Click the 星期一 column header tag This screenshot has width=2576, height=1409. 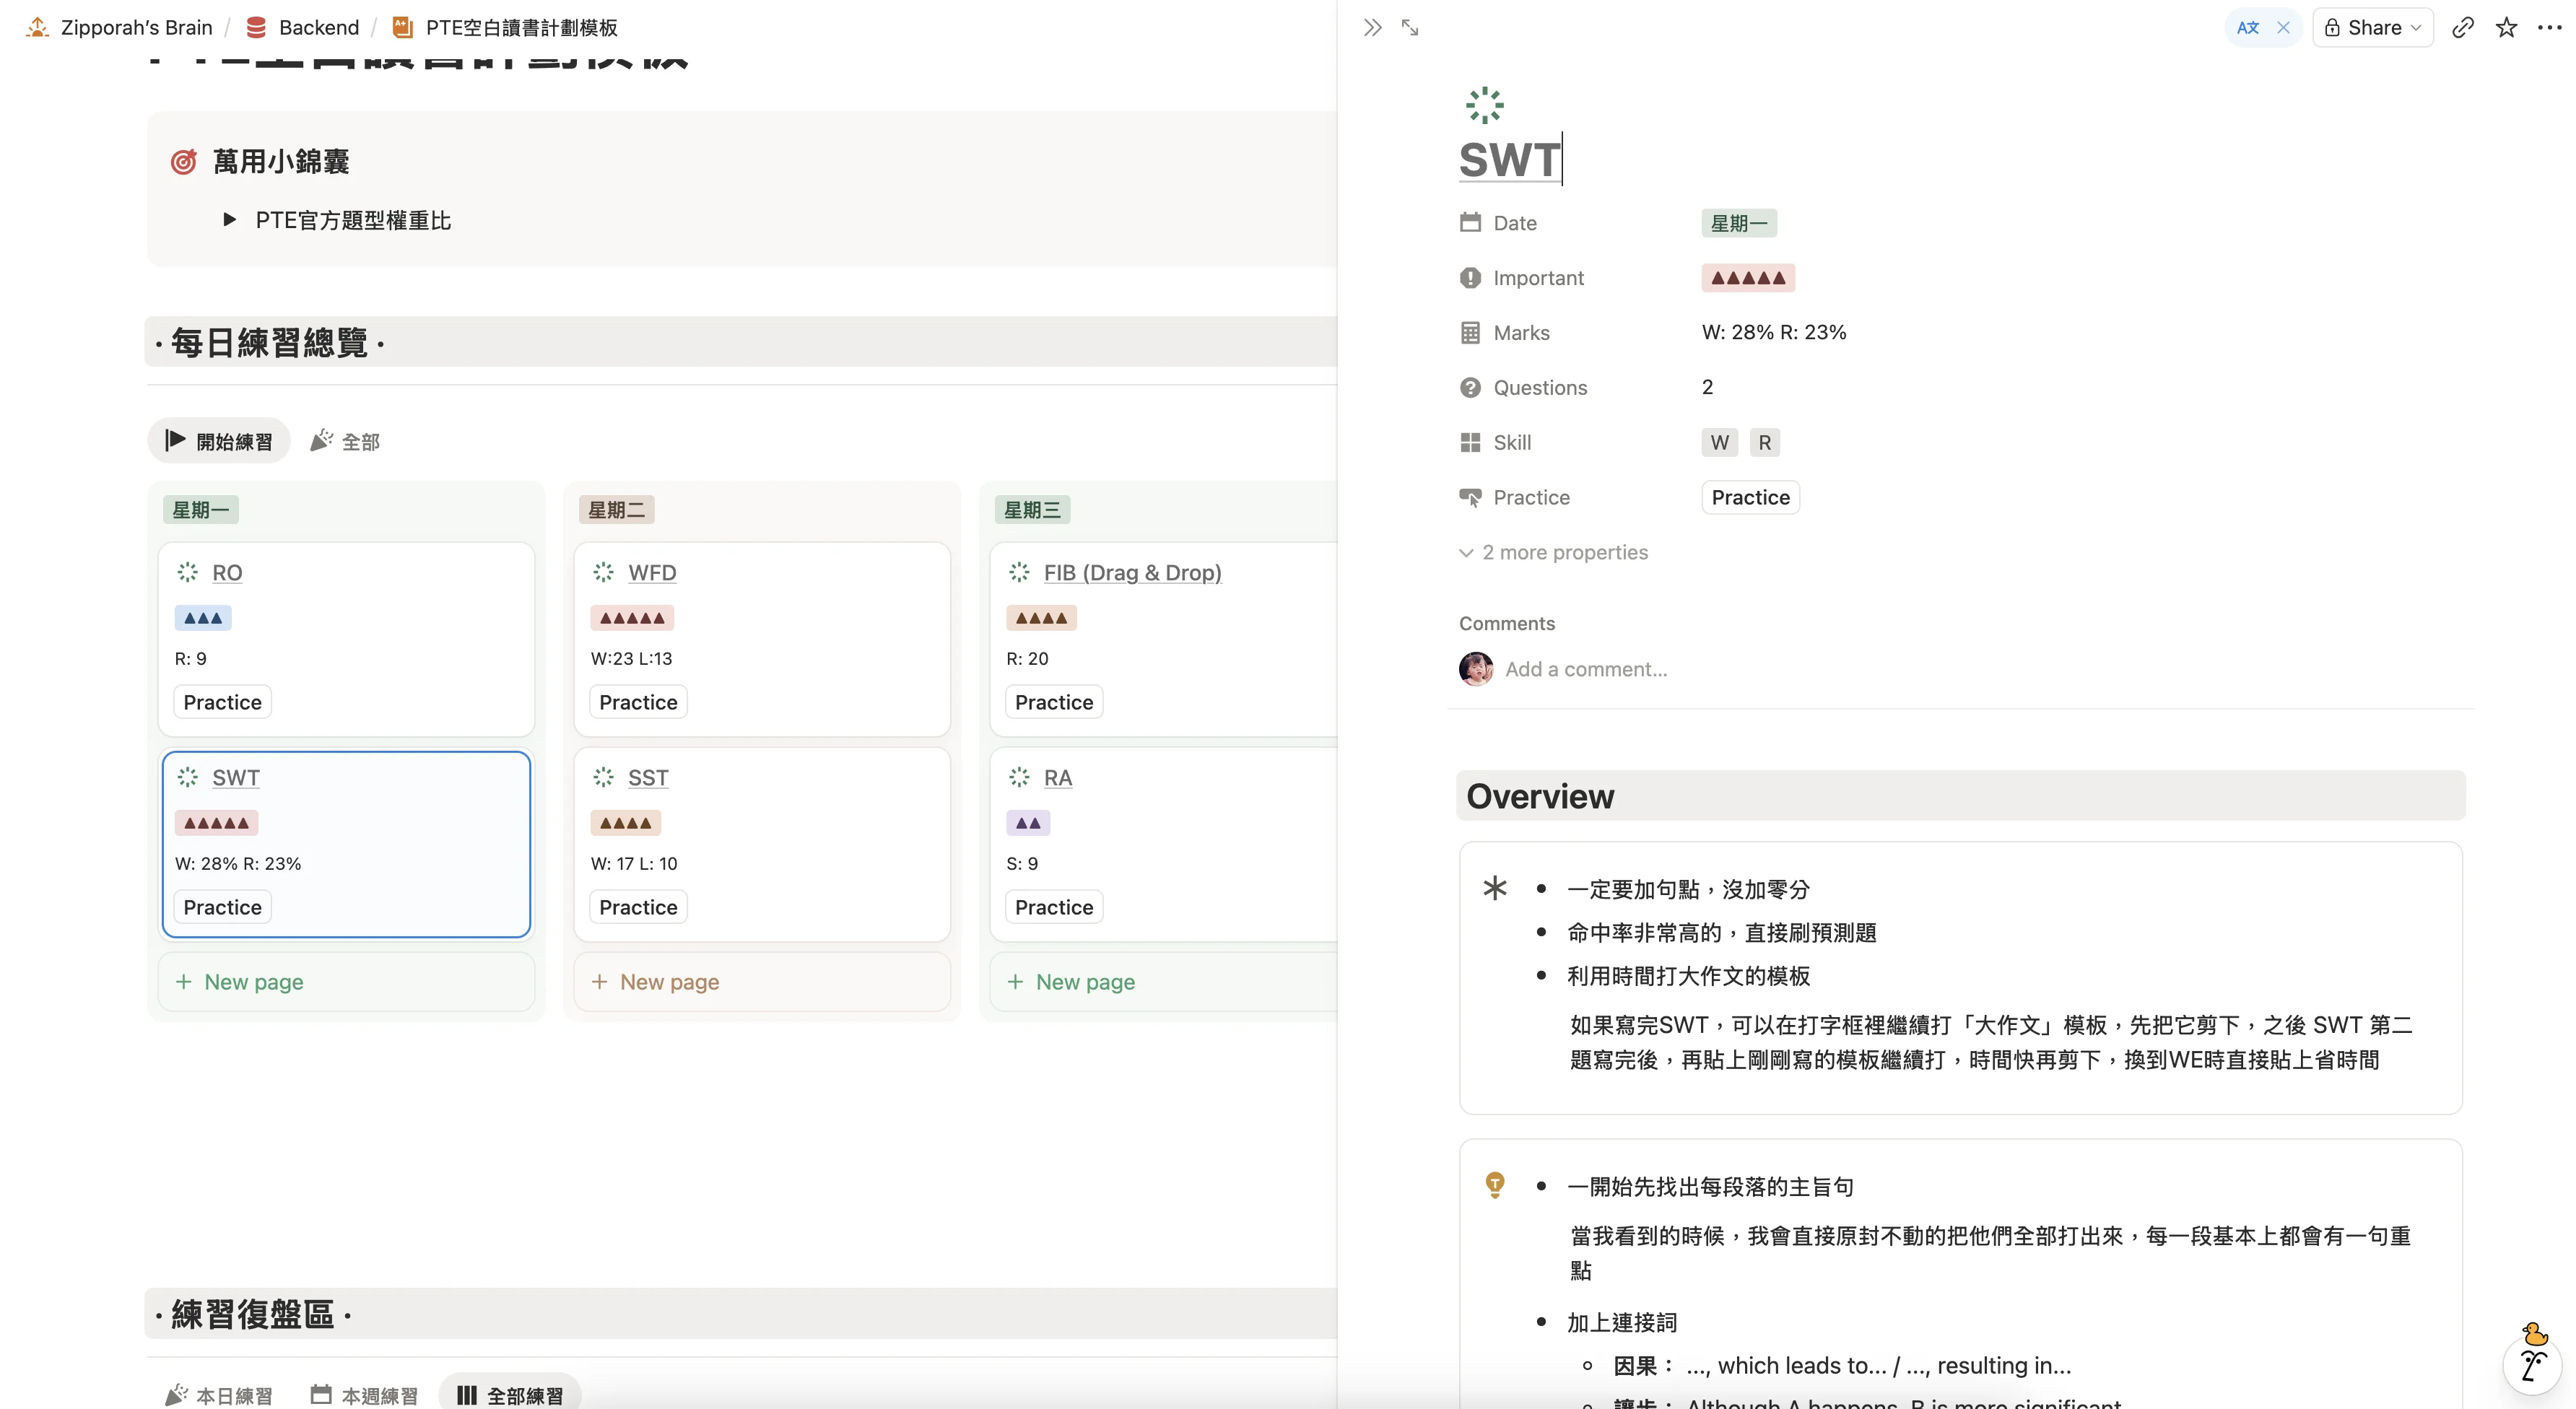pyautogui.click(x=200, y=510)
